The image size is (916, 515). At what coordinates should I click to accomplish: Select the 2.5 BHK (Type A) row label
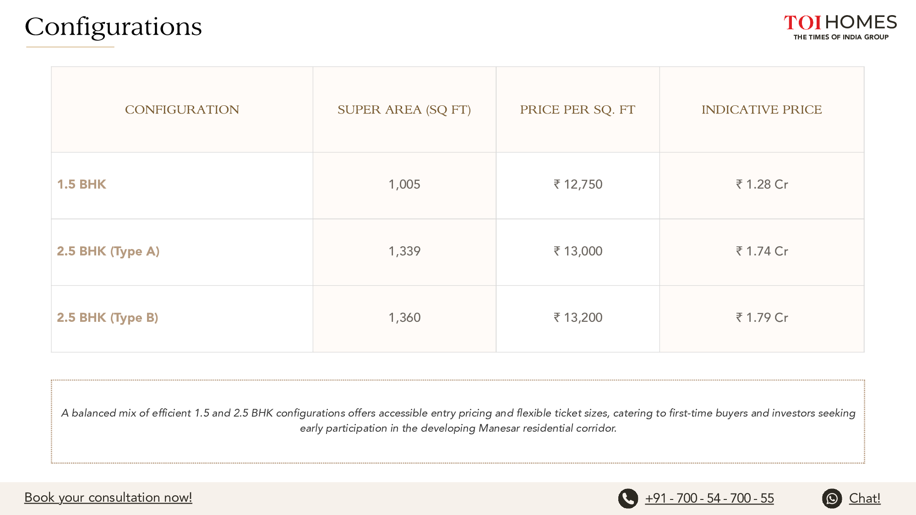click(108, 251)
